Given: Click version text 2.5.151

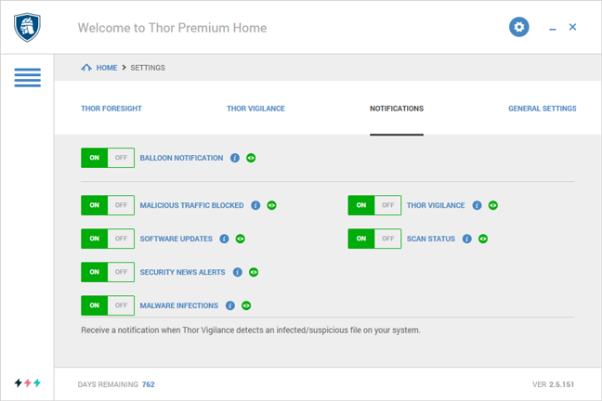Looking at the screenshot, I should click(x=561, y=384).
